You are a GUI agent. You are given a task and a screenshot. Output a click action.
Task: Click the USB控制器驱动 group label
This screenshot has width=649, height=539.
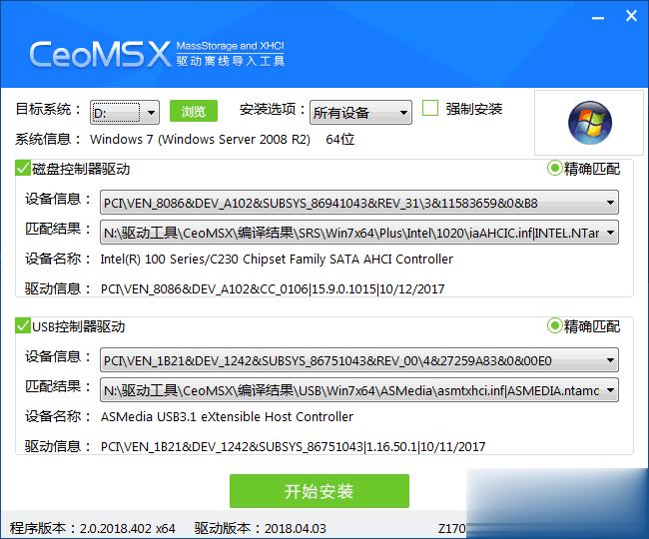tap(79, 326)
